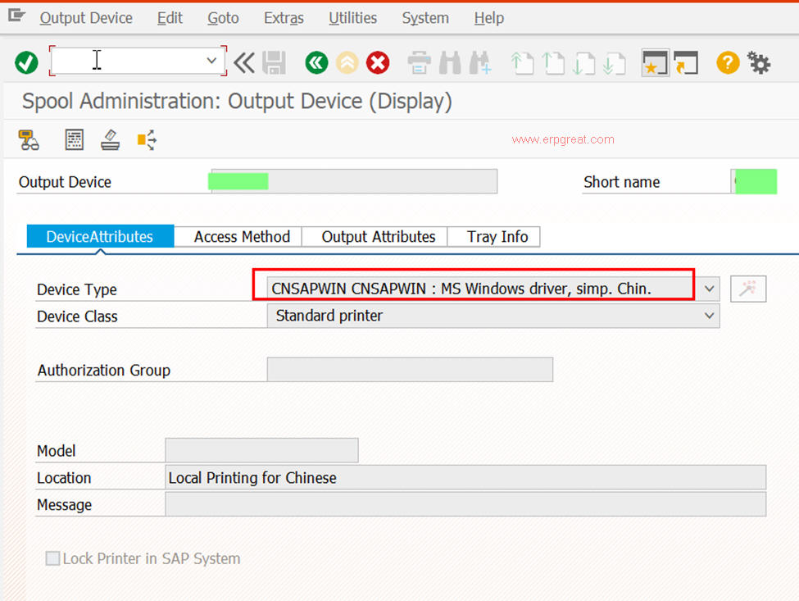Click the green Back icon
Screen dimensions: 799x601
point(316,62)
